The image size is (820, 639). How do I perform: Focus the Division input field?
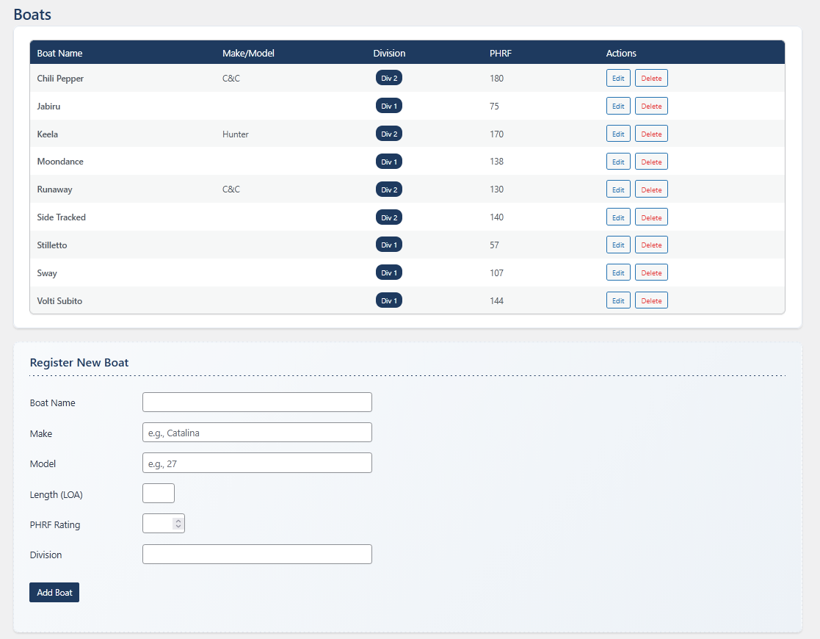(x=257, y=555)
